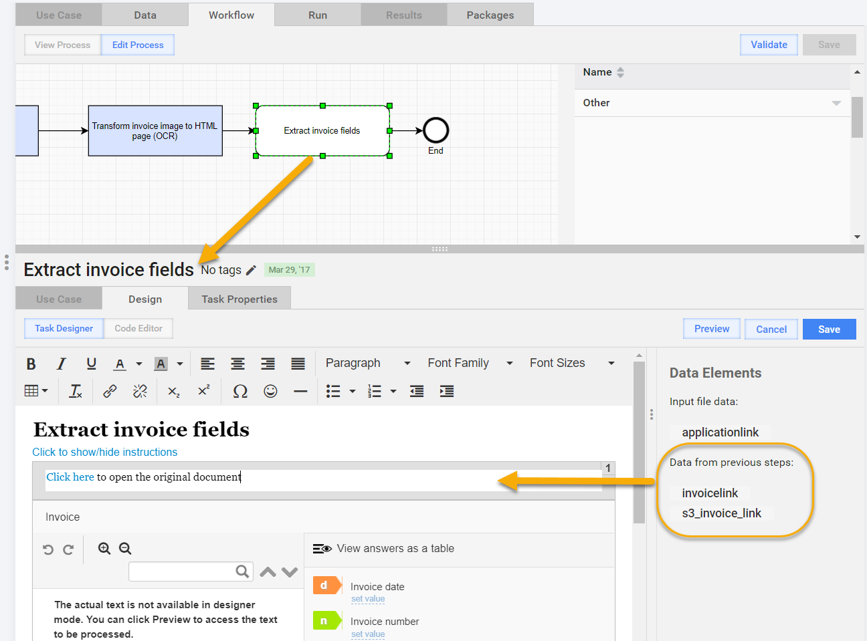Select the s3_invoice_link data element
Viewport: 867px width, 641px height.
(x=722, y=513)
